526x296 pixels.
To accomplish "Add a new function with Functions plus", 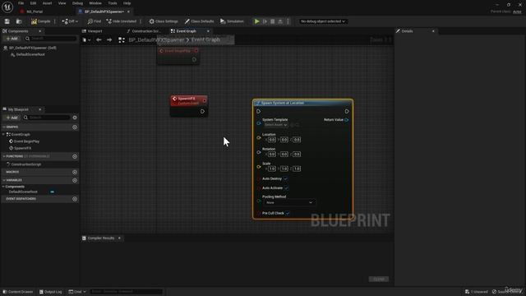I will 75,156.
